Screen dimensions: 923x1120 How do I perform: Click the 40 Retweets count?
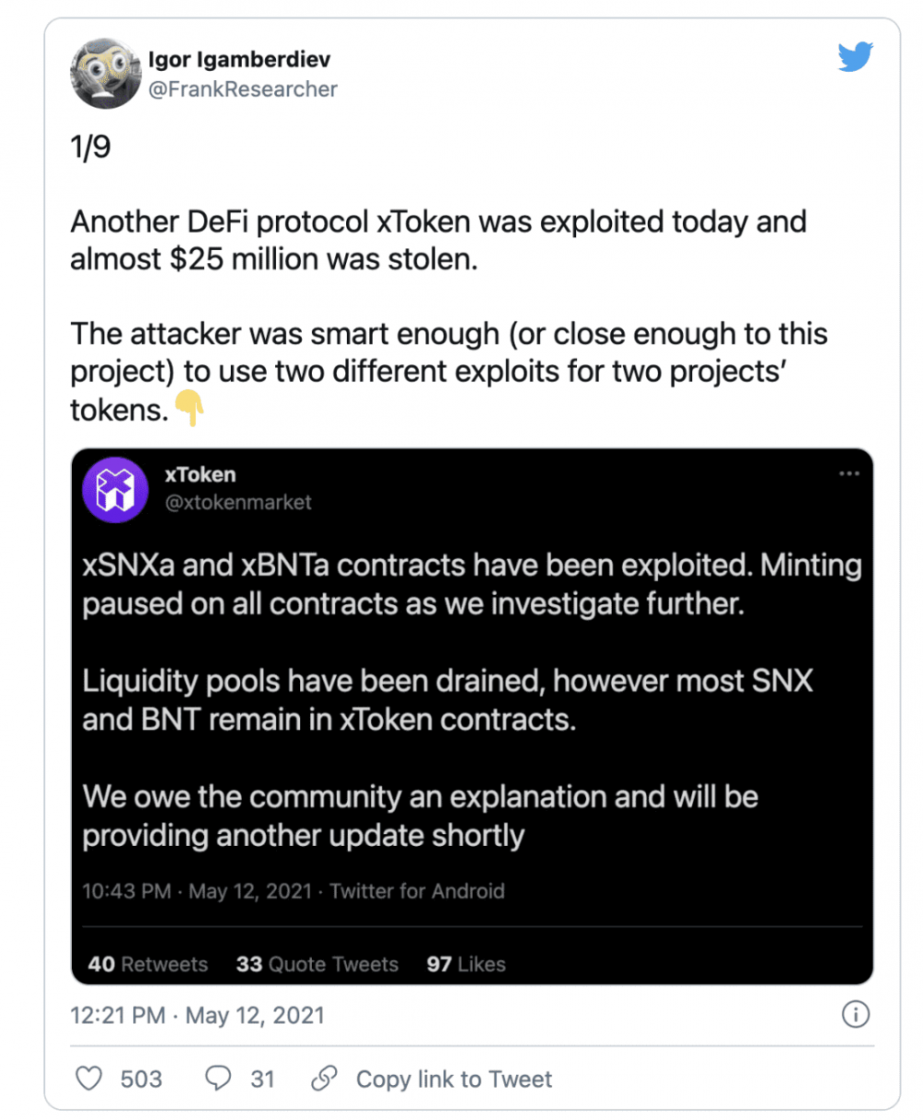(149, 964)
